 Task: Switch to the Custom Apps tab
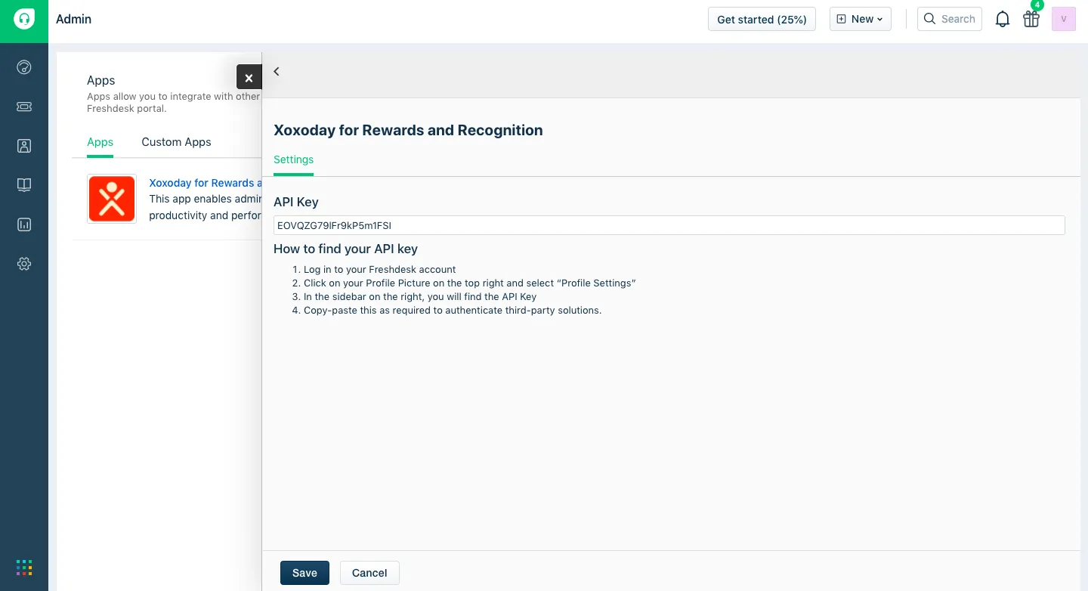176,142
